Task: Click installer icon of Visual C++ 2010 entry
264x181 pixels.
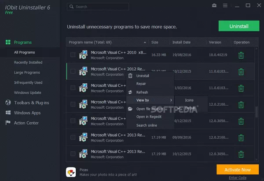Action: (x=83, y=55)
